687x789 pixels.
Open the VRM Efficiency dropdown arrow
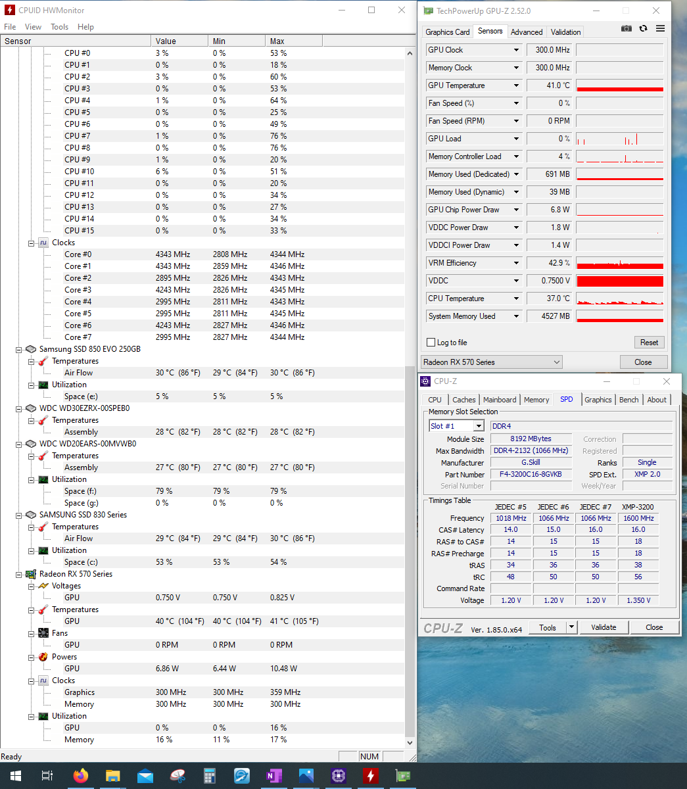pos(516,263)
